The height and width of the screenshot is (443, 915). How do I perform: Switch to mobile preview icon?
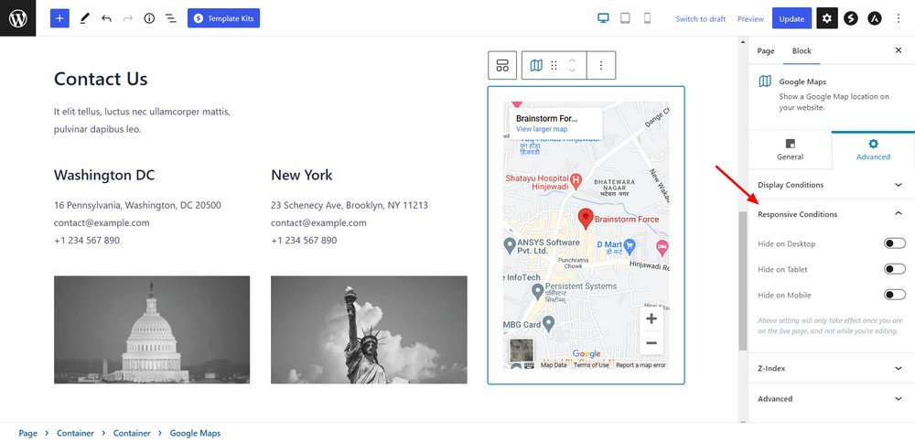pyautogui.click(x=648, y=18)
